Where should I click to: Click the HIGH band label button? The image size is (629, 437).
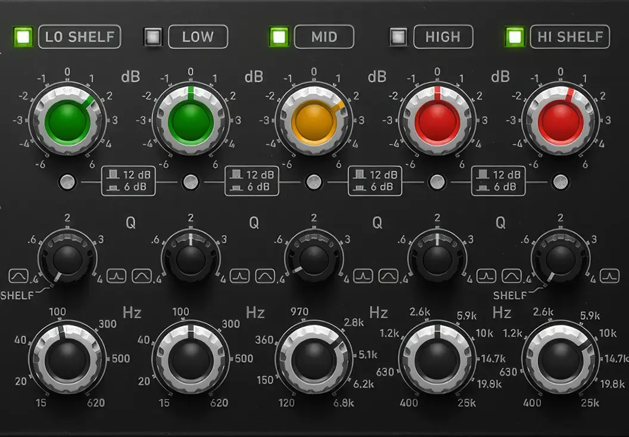[443, 37]
